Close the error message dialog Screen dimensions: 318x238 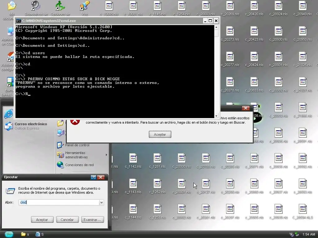point(246,108)
